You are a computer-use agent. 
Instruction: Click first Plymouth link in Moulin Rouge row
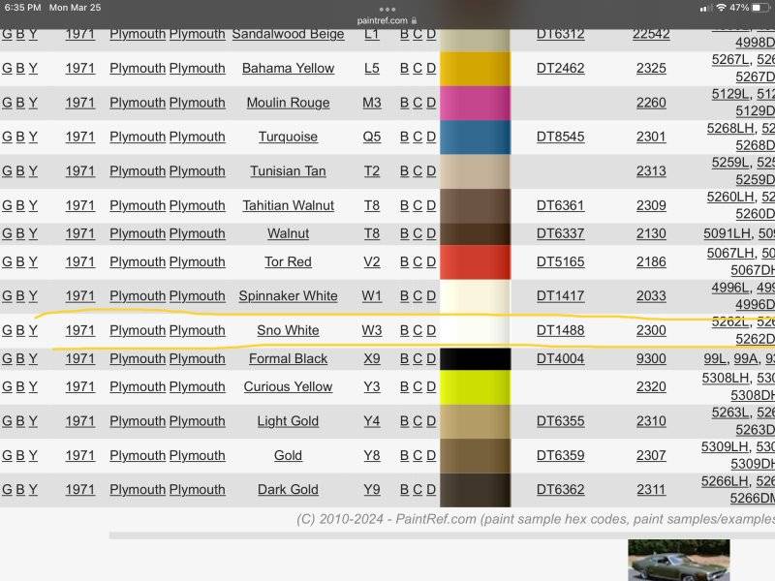click(x=138, y=103)
